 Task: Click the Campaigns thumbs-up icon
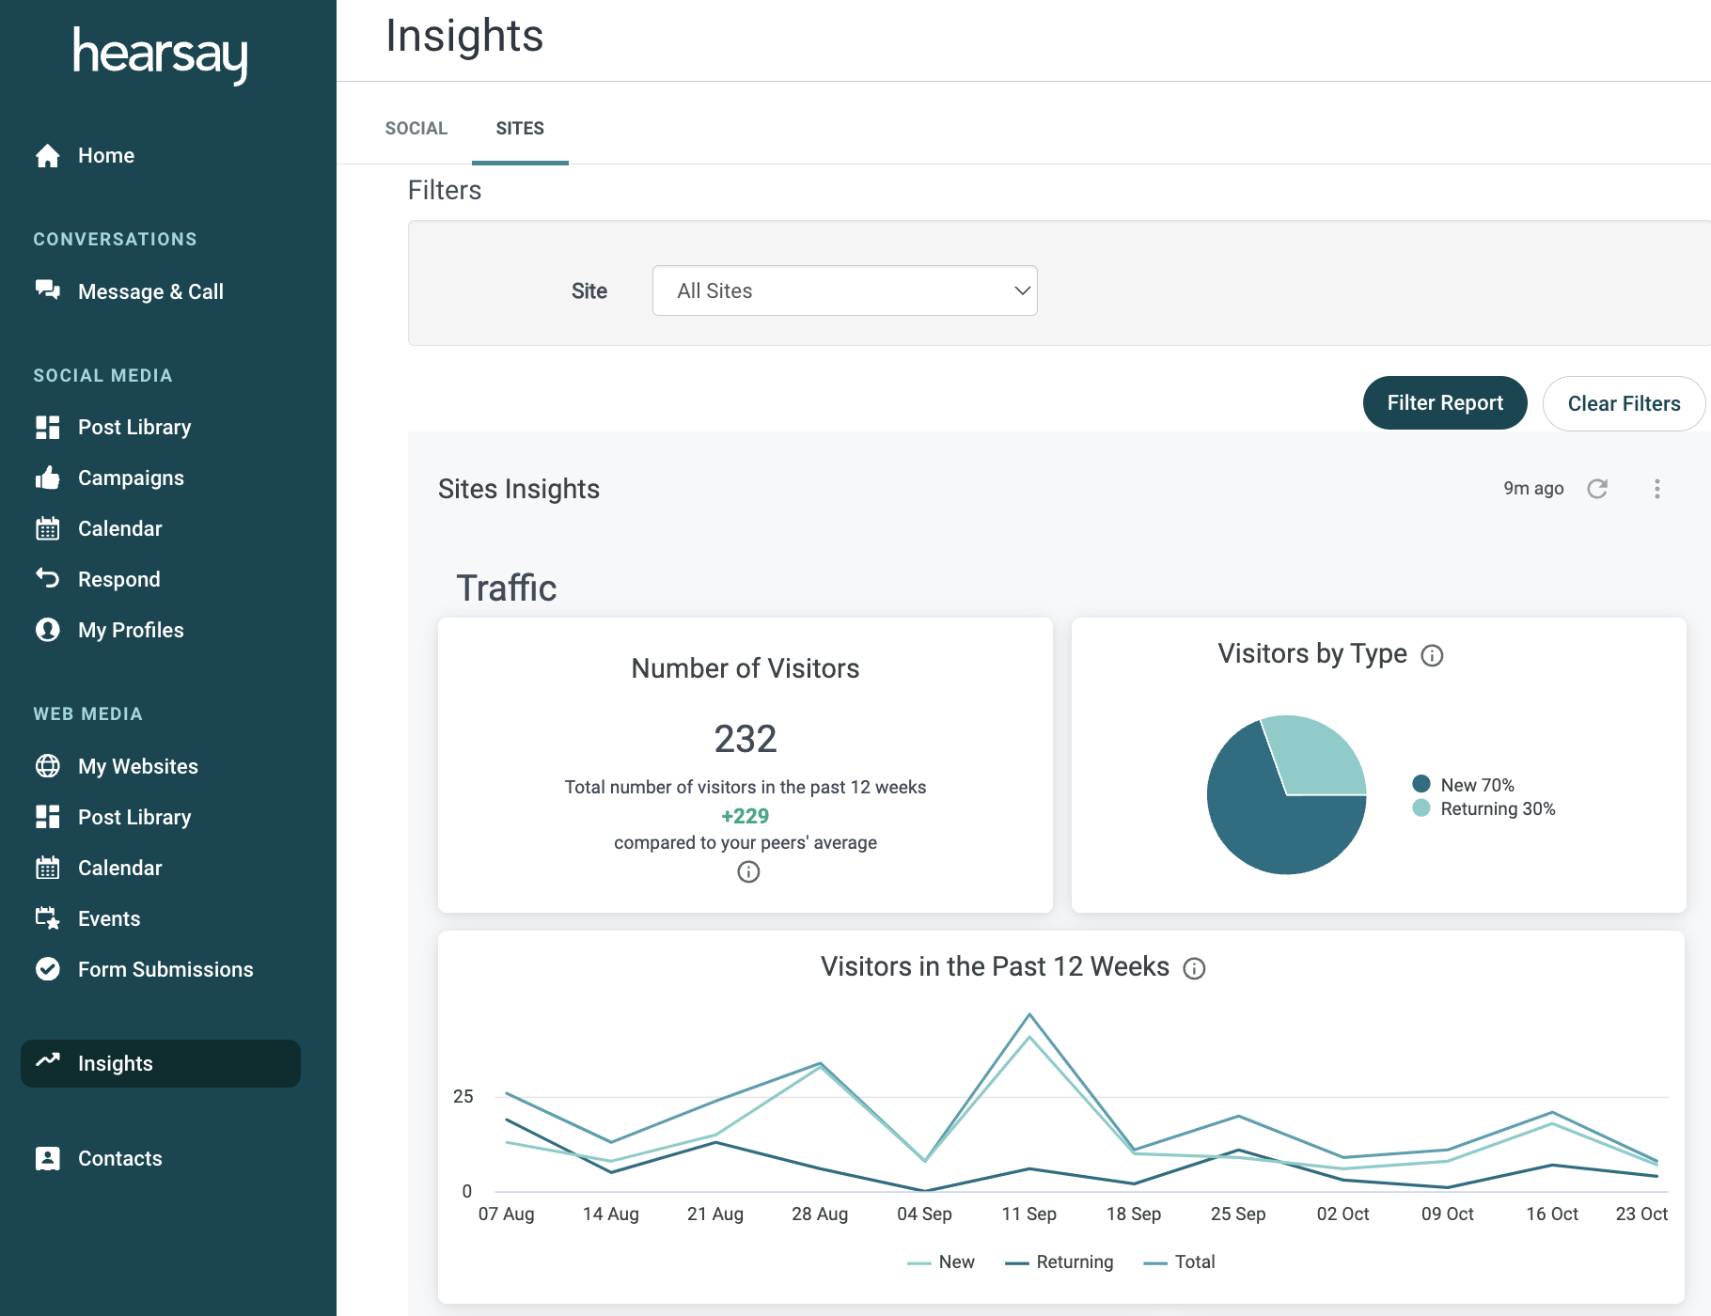coord(48,478)
